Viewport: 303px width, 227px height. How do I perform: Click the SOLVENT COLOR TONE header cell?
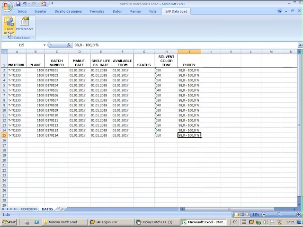(x=166, y=61)
